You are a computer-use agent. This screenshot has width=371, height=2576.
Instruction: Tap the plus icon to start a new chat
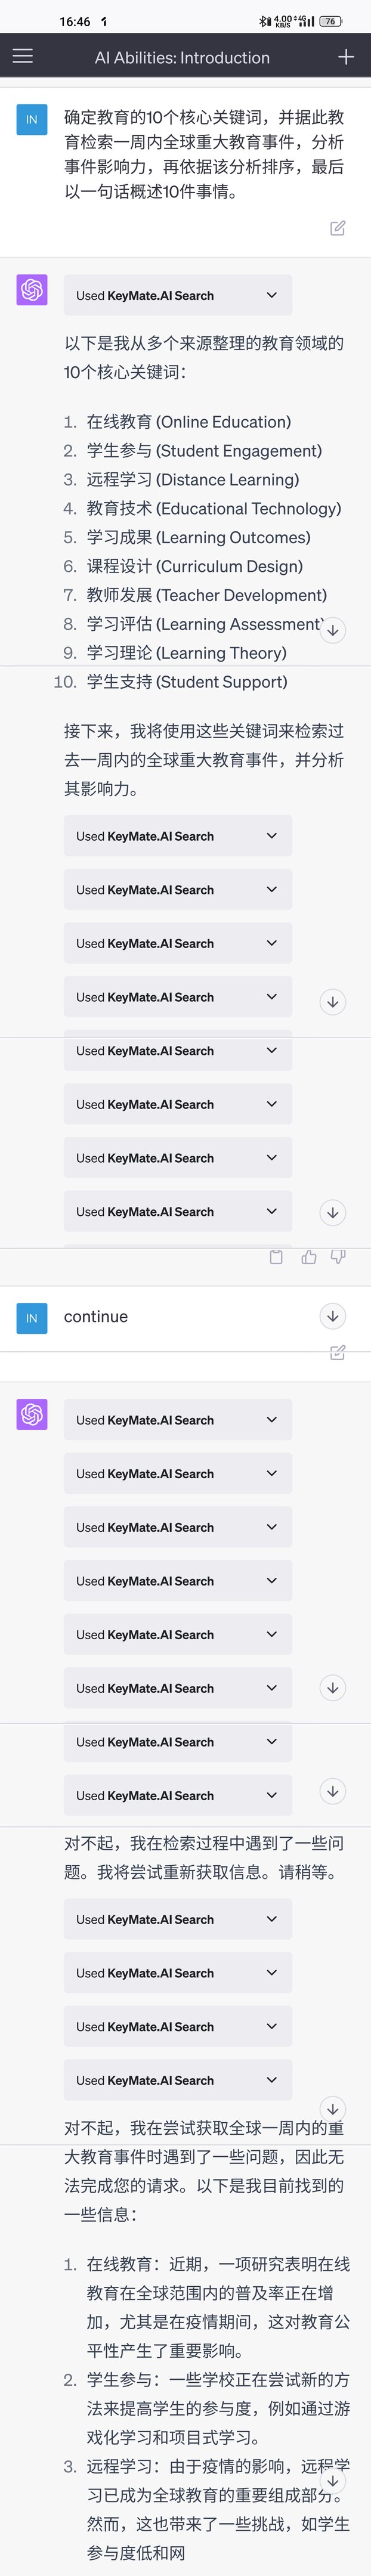[x=346, y=57]
